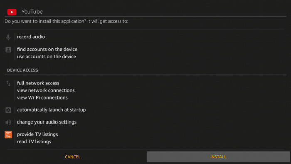This screenshot has height=164, width=291.
Task: Click the startup gear icon
Action: pyautogui.click(x=8, y=110)
